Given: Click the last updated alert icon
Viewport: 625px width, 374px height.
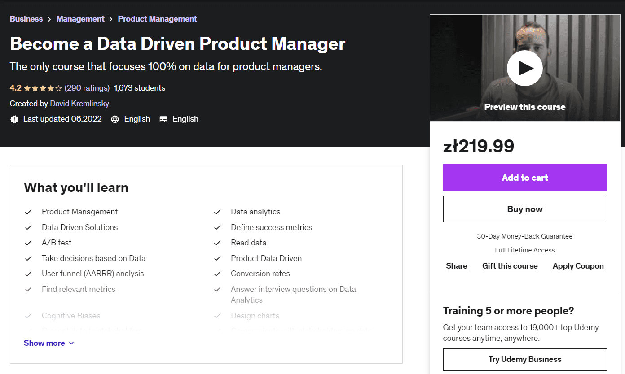Looking at the screenshot, I should [14, 119].
